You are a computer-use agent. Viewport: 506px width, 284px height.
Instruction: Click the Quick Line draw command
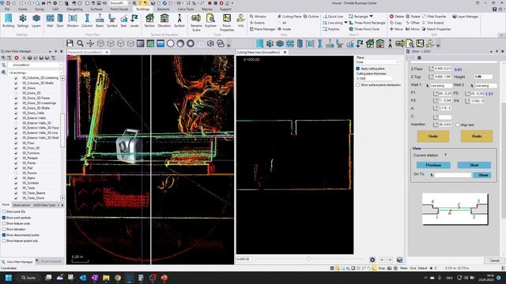tap(333, 17)
